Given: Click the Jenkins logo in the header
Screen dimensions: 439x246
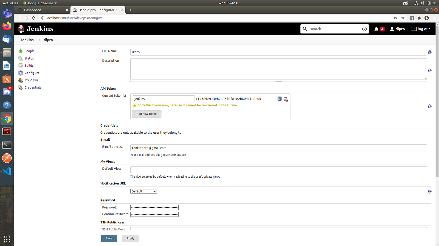Looking at the screenshot, I should pyautogui.click(x=36, y=29).
